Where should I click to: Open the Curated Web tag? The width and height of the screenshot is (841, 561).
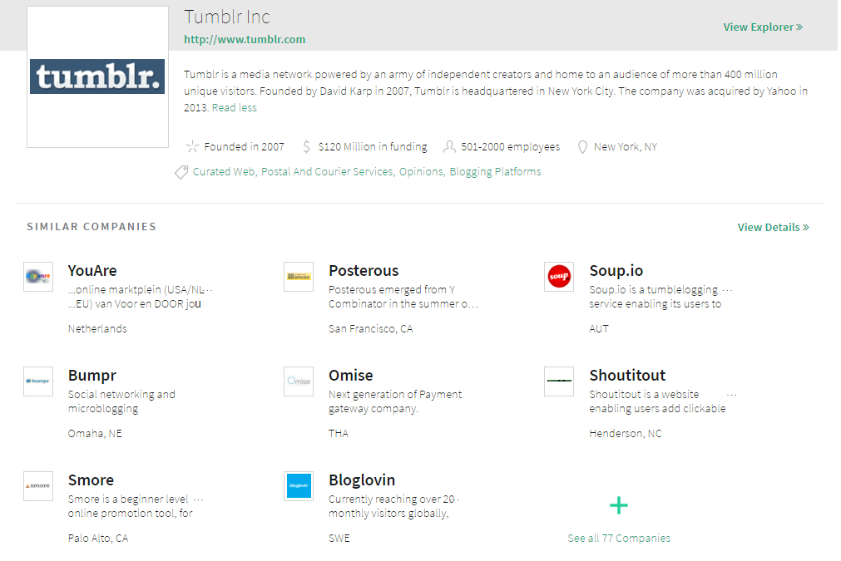tap(224, 171)
